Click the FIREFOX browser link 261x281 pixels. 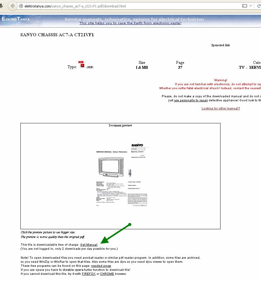point(89,274)
